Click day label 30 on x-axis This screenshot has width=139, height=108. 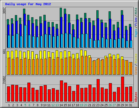126,105
